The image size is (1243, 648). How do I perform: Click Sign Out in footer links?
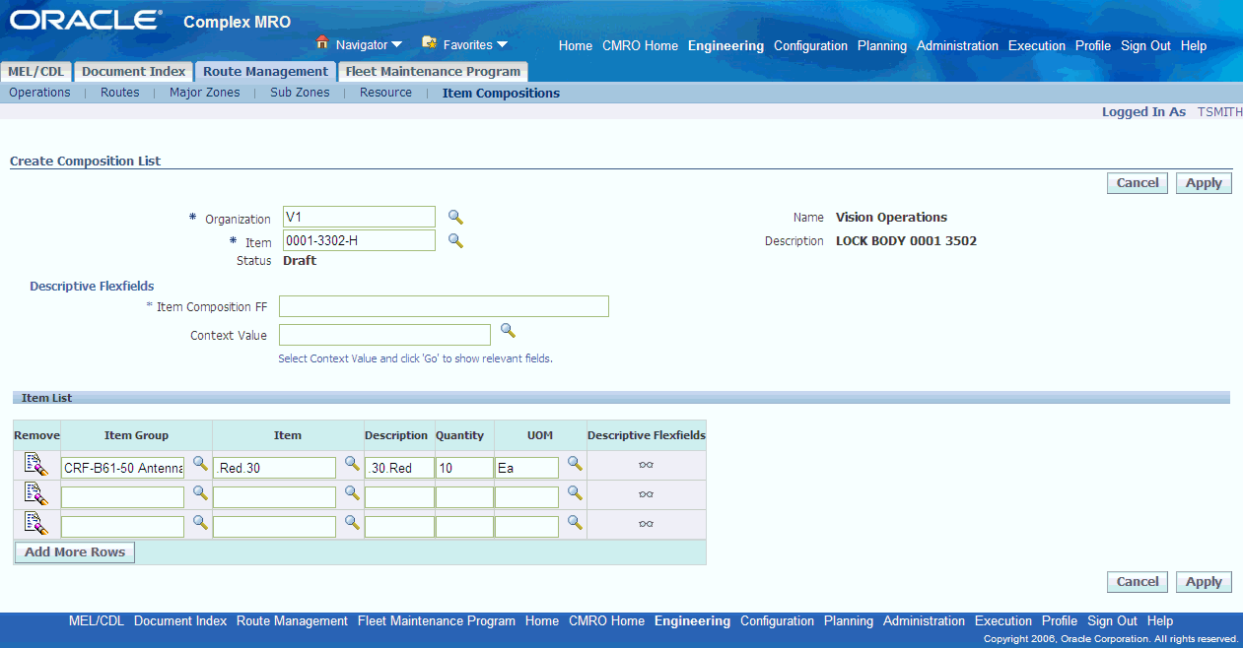[x=1112, y=621]
